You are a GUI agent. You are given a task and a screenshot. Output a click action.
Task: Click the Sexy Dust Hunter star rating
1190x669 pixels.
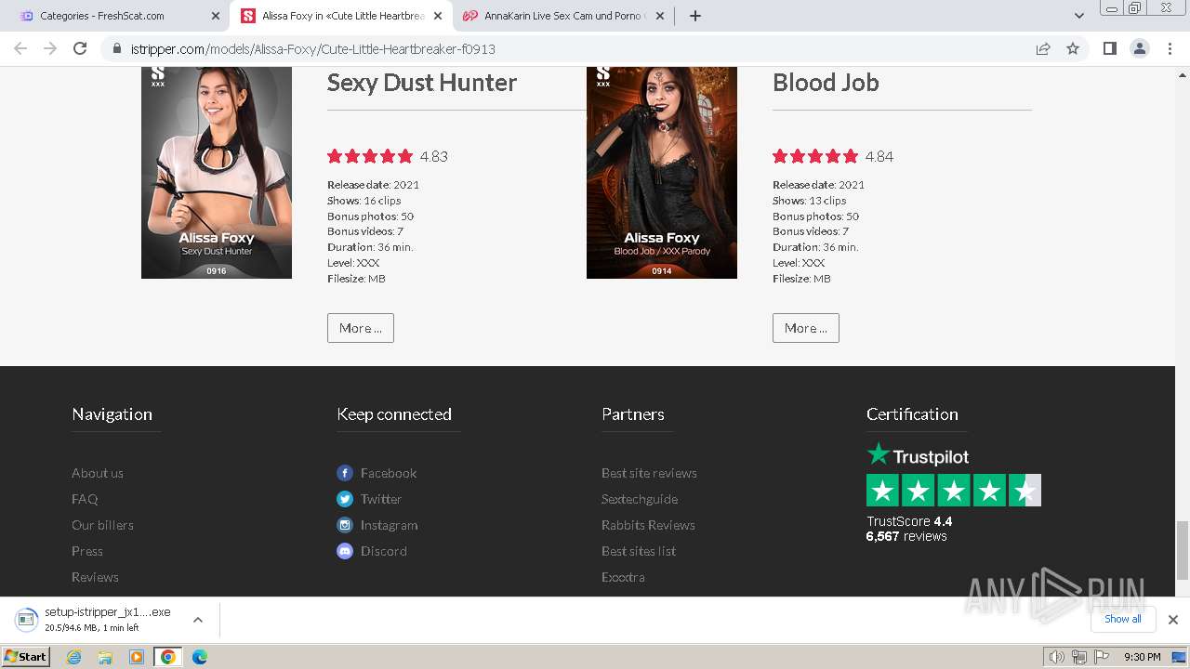click(370, 156)
